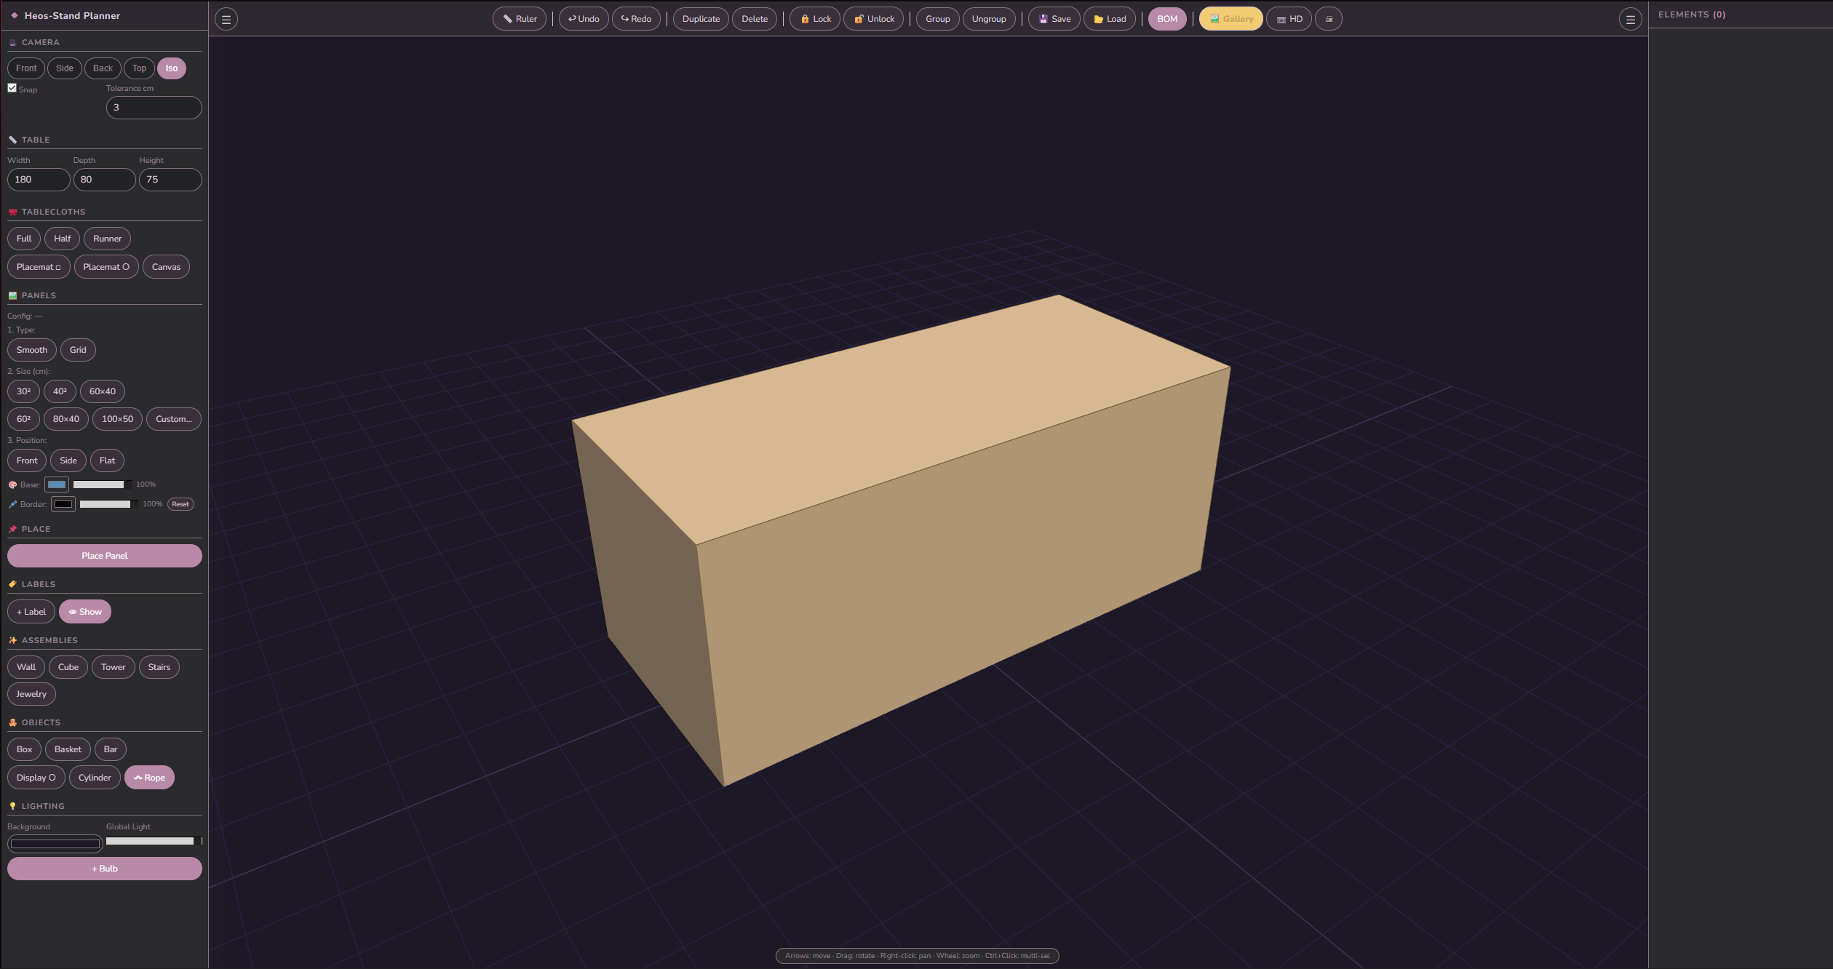Open the Custom... panel size option
The width and height of the screenshot is (1833, 969).
point(173,419)
